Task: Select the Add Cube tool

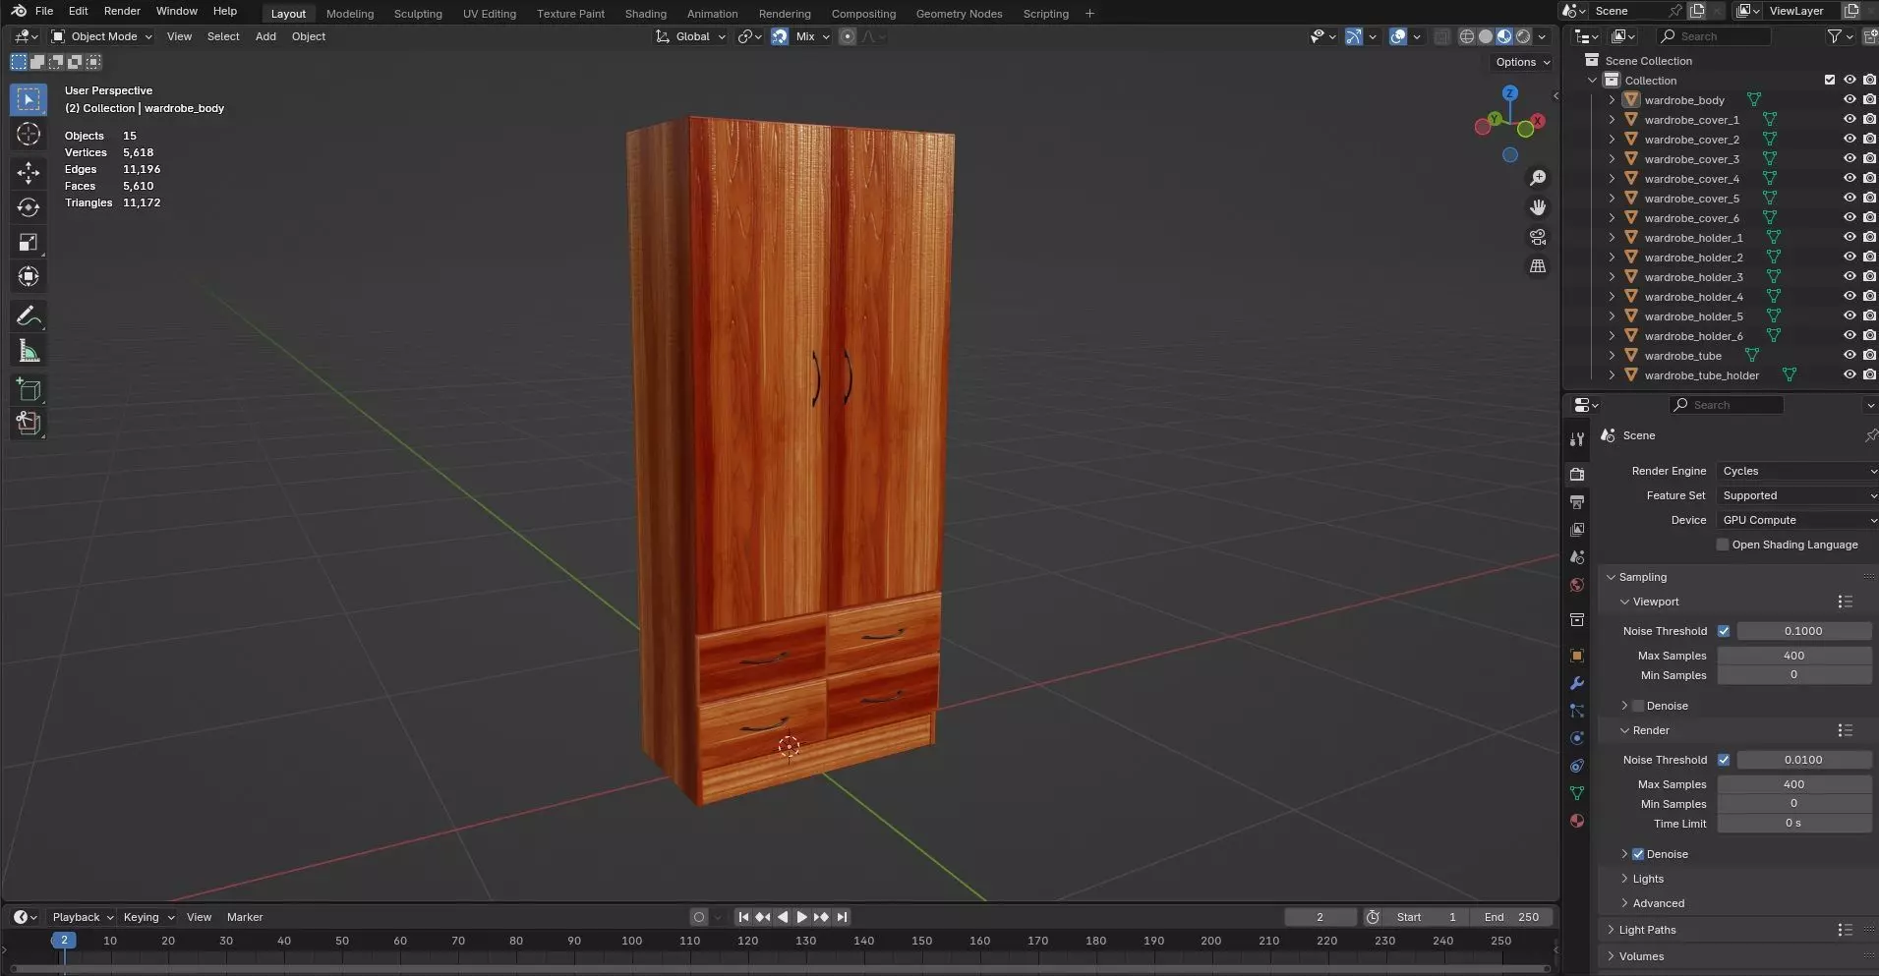Action: pos(29,389)
